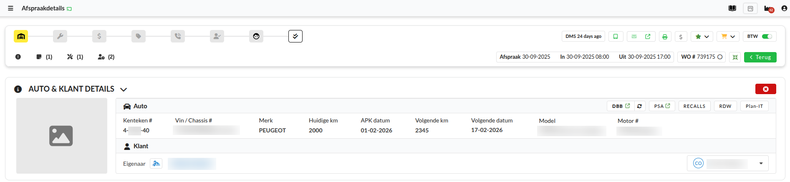
Task: Click the RECALLS button
Action: tap(694, 106)
